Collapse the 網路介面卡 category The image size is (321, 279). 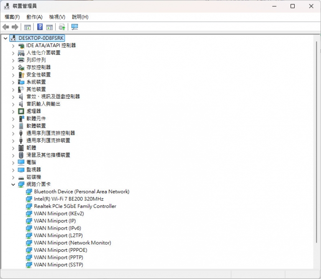coord(13,184)
